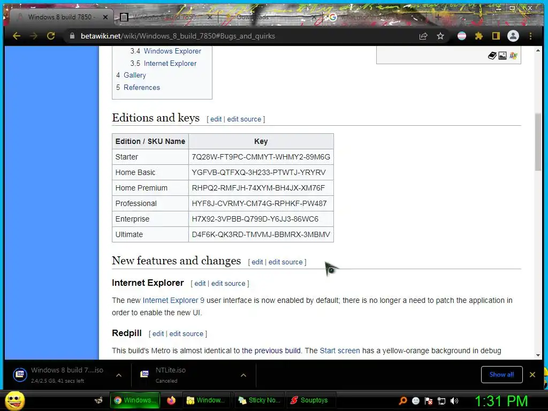Open the striped circle extension icon
The image size is (548, 411).
pyautogui.click(x=462, y=36)
